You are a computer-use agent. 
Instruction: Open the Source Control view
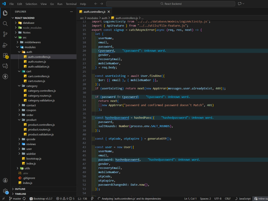point(5,34)
